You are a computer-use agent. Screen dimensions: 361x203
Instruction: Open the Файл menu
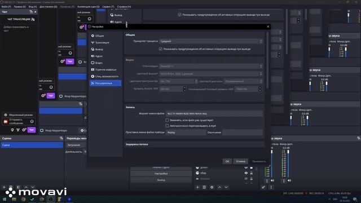click(6, 7)
